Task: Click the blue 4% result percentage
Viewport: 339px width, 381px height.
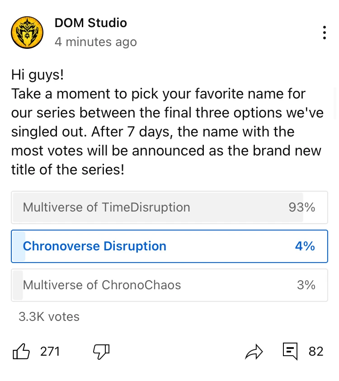Action: [x=305, y=246]
